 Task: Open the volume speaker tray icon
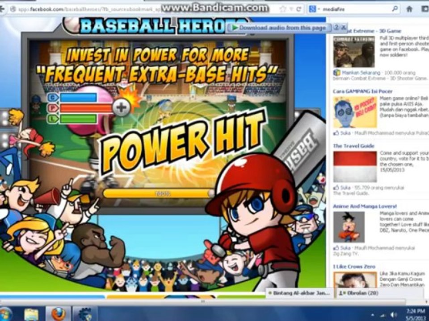tap(394, 315)
